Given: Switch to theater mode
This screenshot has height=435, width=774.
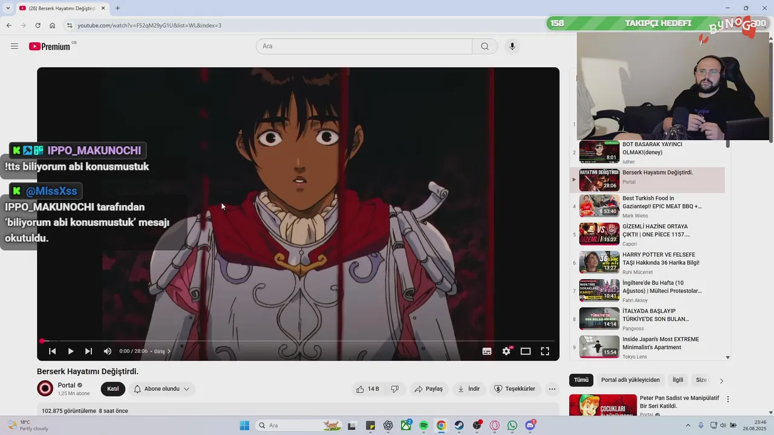Looking at the screenshot, I should 525,351.
